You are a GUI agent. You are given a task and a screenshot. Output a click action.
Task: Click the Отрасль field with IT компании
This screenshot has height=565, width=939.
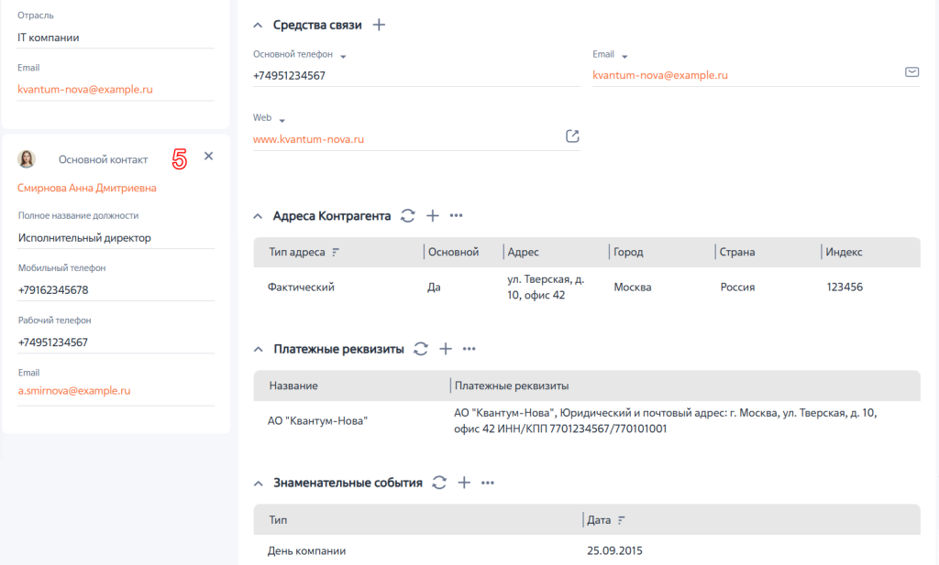coord(115,38)
